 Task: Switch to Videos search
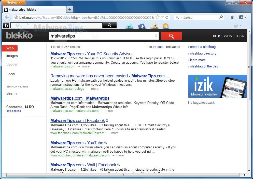tap(12, 65)
